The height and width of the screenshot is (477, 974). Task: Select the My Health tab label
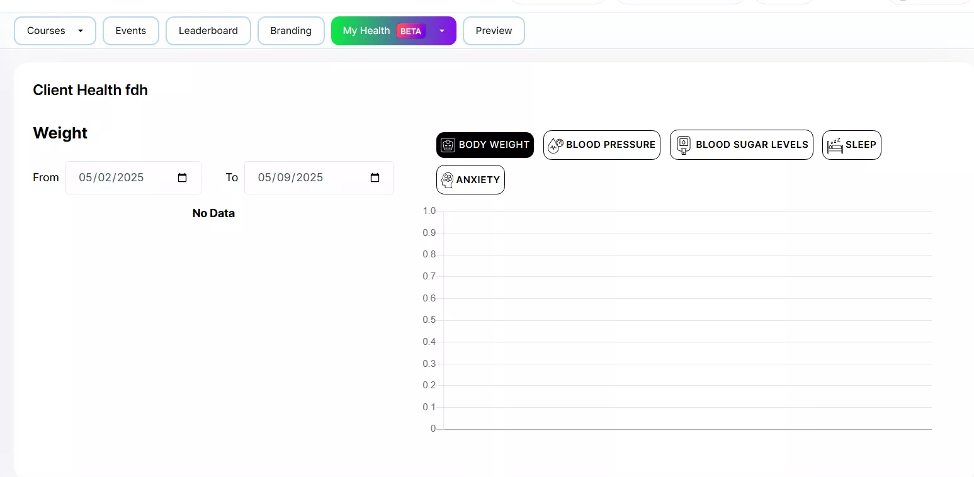pos(366,31)
